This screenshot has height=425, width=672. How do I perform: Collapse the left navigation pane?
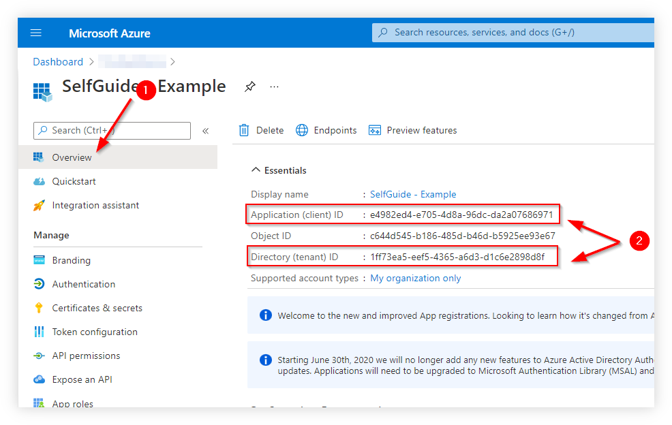205,131
